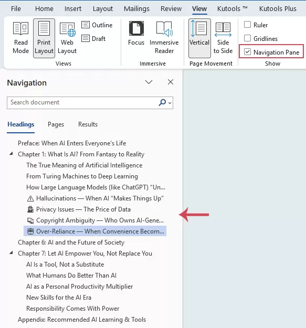The image size is (306, 328).
Task: Open the File menu
Action: [x=16, y=9]
